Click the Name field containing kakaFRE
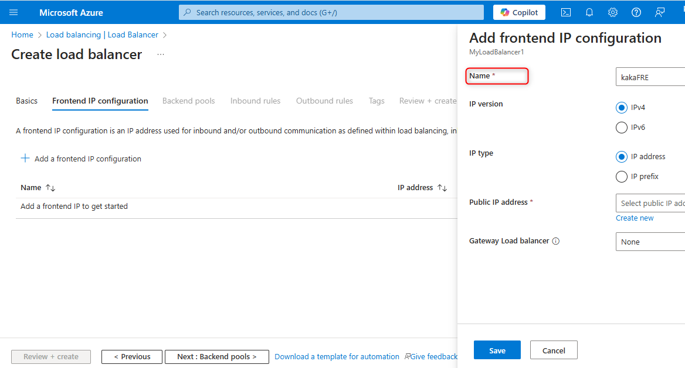This screenshot has width=685, height=368. pos(650,77)
